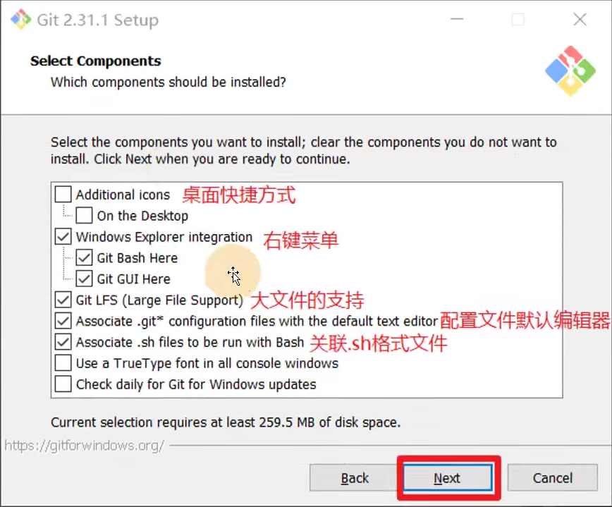
Task: Click the Git logo in title bar
Action: click(x=20, y=19)
